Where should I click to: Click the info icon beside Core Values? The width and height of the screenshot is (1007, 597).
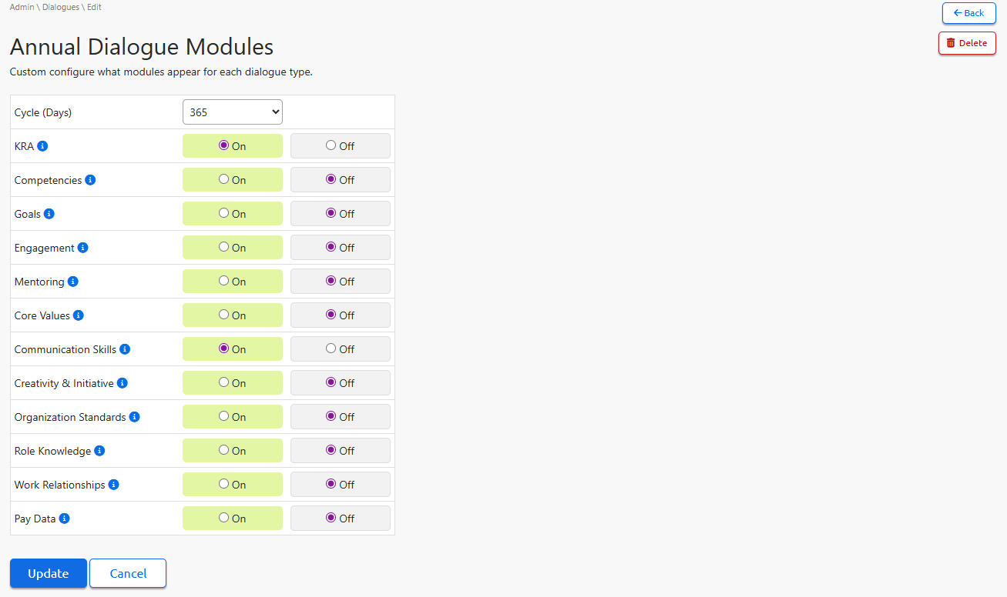[x=79, y=315]
